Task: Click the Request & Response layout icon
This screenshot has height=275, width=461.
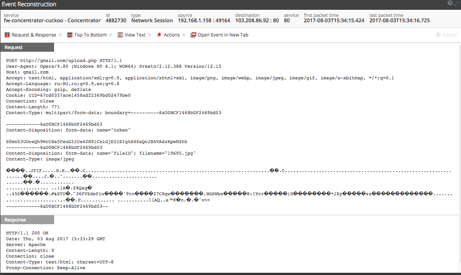Action: [x=7, y=35]
